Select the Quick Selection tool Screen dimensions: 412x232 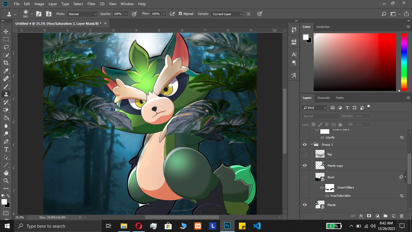pos(6,55)
